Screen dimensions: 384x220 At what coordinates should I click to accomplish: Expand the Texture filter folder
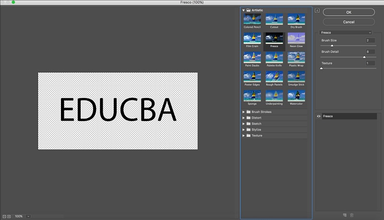point(243,135)
